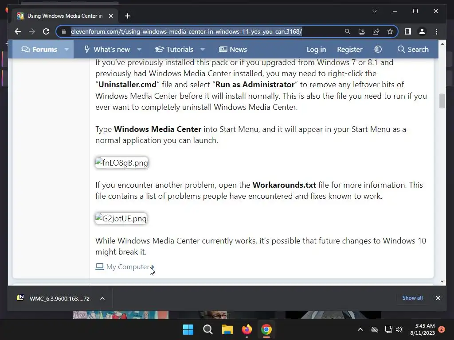Click the Register link
Image resolution: width=454 pixels, height=340 pixels.
point(349,50)
